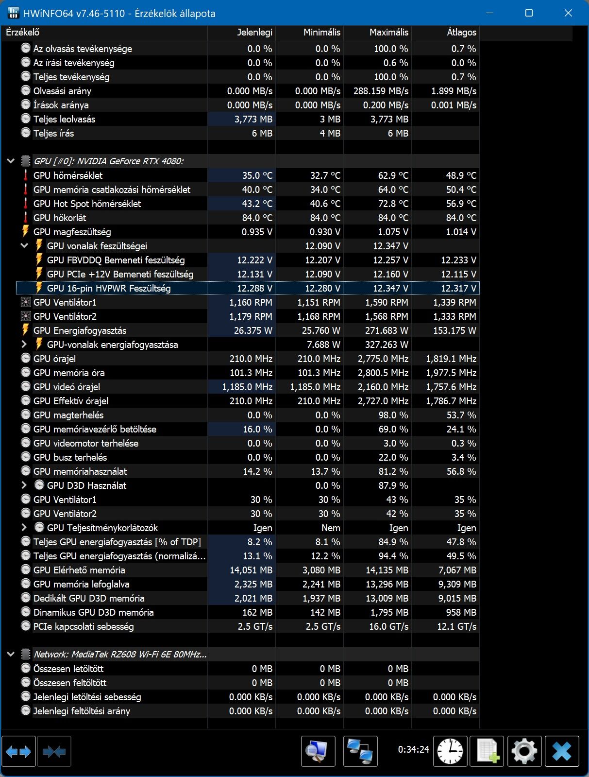The width and height of the screenshot is (589, 777).
Task: Click the Minimális column header
Action: (x=310, y=33)
